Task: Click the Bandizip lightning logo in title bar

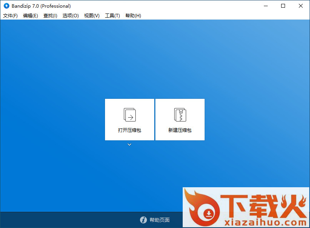Action: pyautogui.click(x=6, y=6)
